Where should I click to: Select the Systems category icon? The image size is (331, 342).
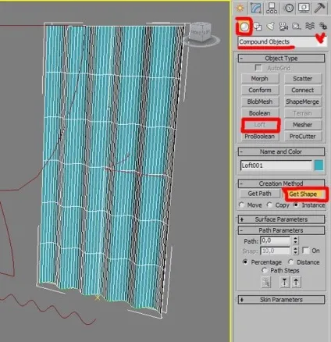click(x=323, y=27)
